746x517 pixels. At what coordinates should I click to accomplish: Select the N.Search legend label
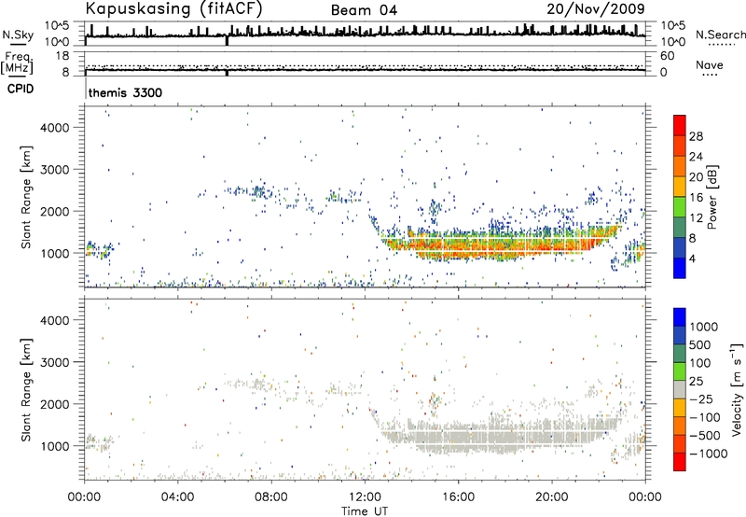coord(720,35)
